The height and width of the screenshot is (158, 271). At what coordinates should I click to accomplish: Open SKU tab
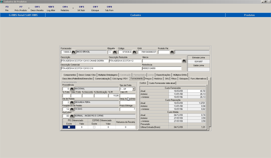coord(167,79)
